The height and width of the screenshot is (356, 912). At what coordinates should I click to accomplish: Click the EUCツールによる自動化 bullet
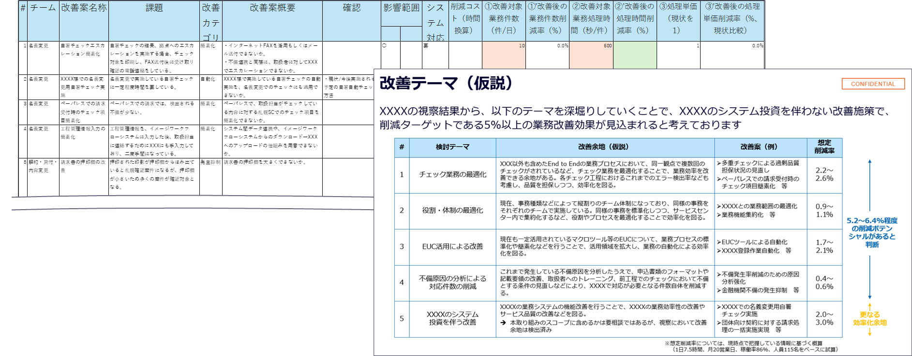point(752,242)
